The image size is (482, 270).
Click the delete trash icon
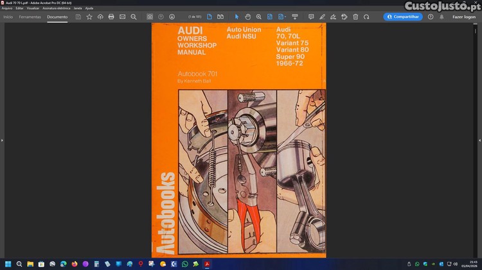point(355,17)
